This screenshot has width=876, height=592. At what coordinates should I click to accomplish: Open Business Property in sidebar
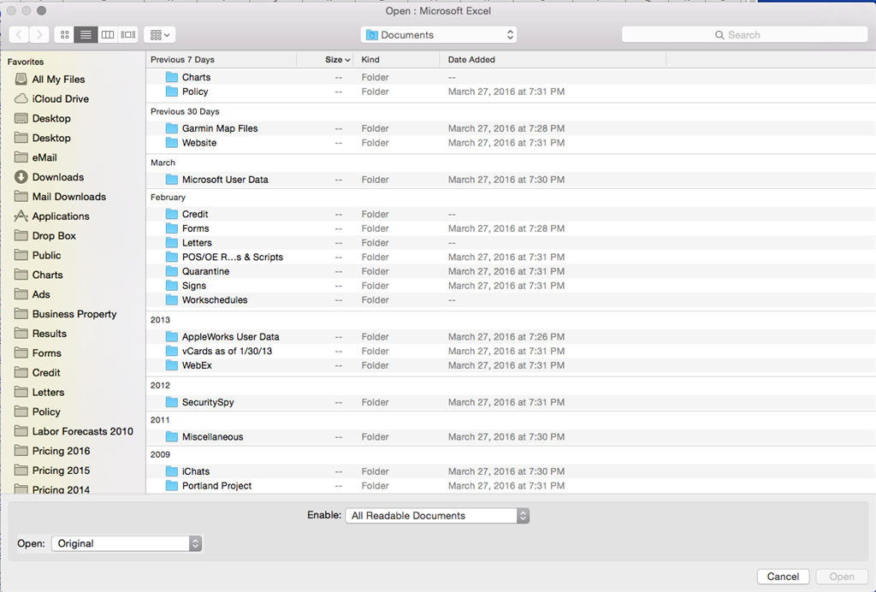tap(73, 314)
